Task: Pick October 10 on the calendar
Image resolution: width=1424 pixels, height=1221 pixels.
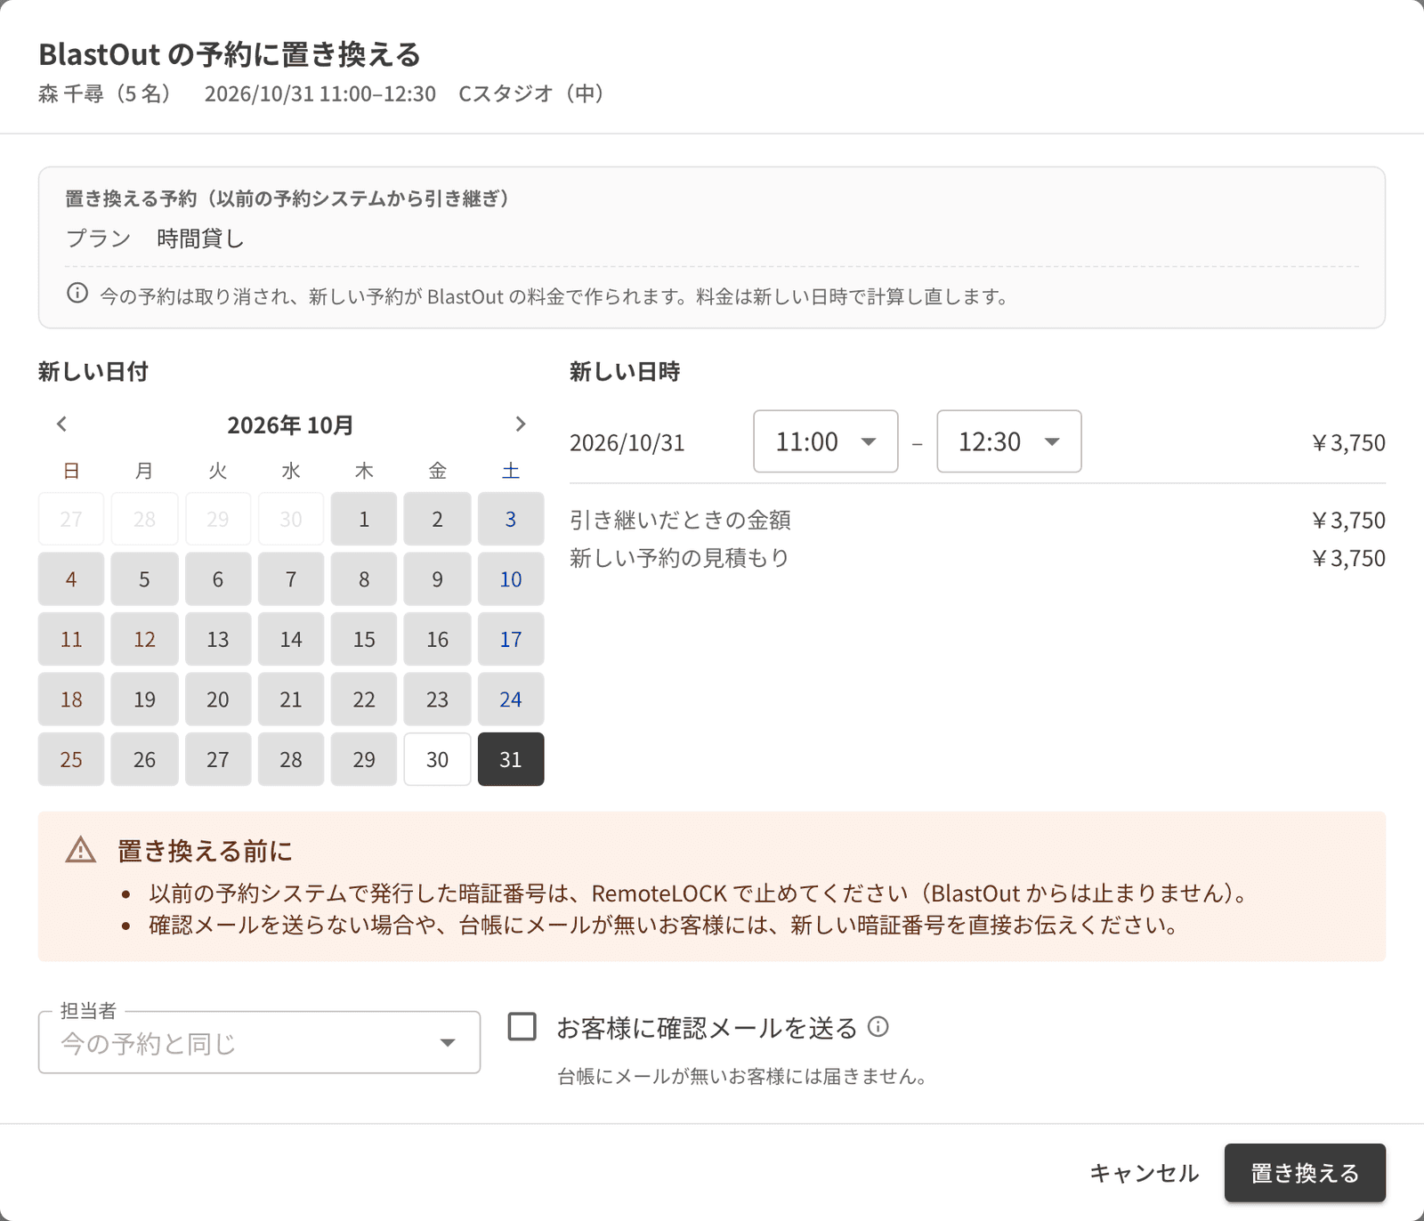Action: tap(511, 579)
